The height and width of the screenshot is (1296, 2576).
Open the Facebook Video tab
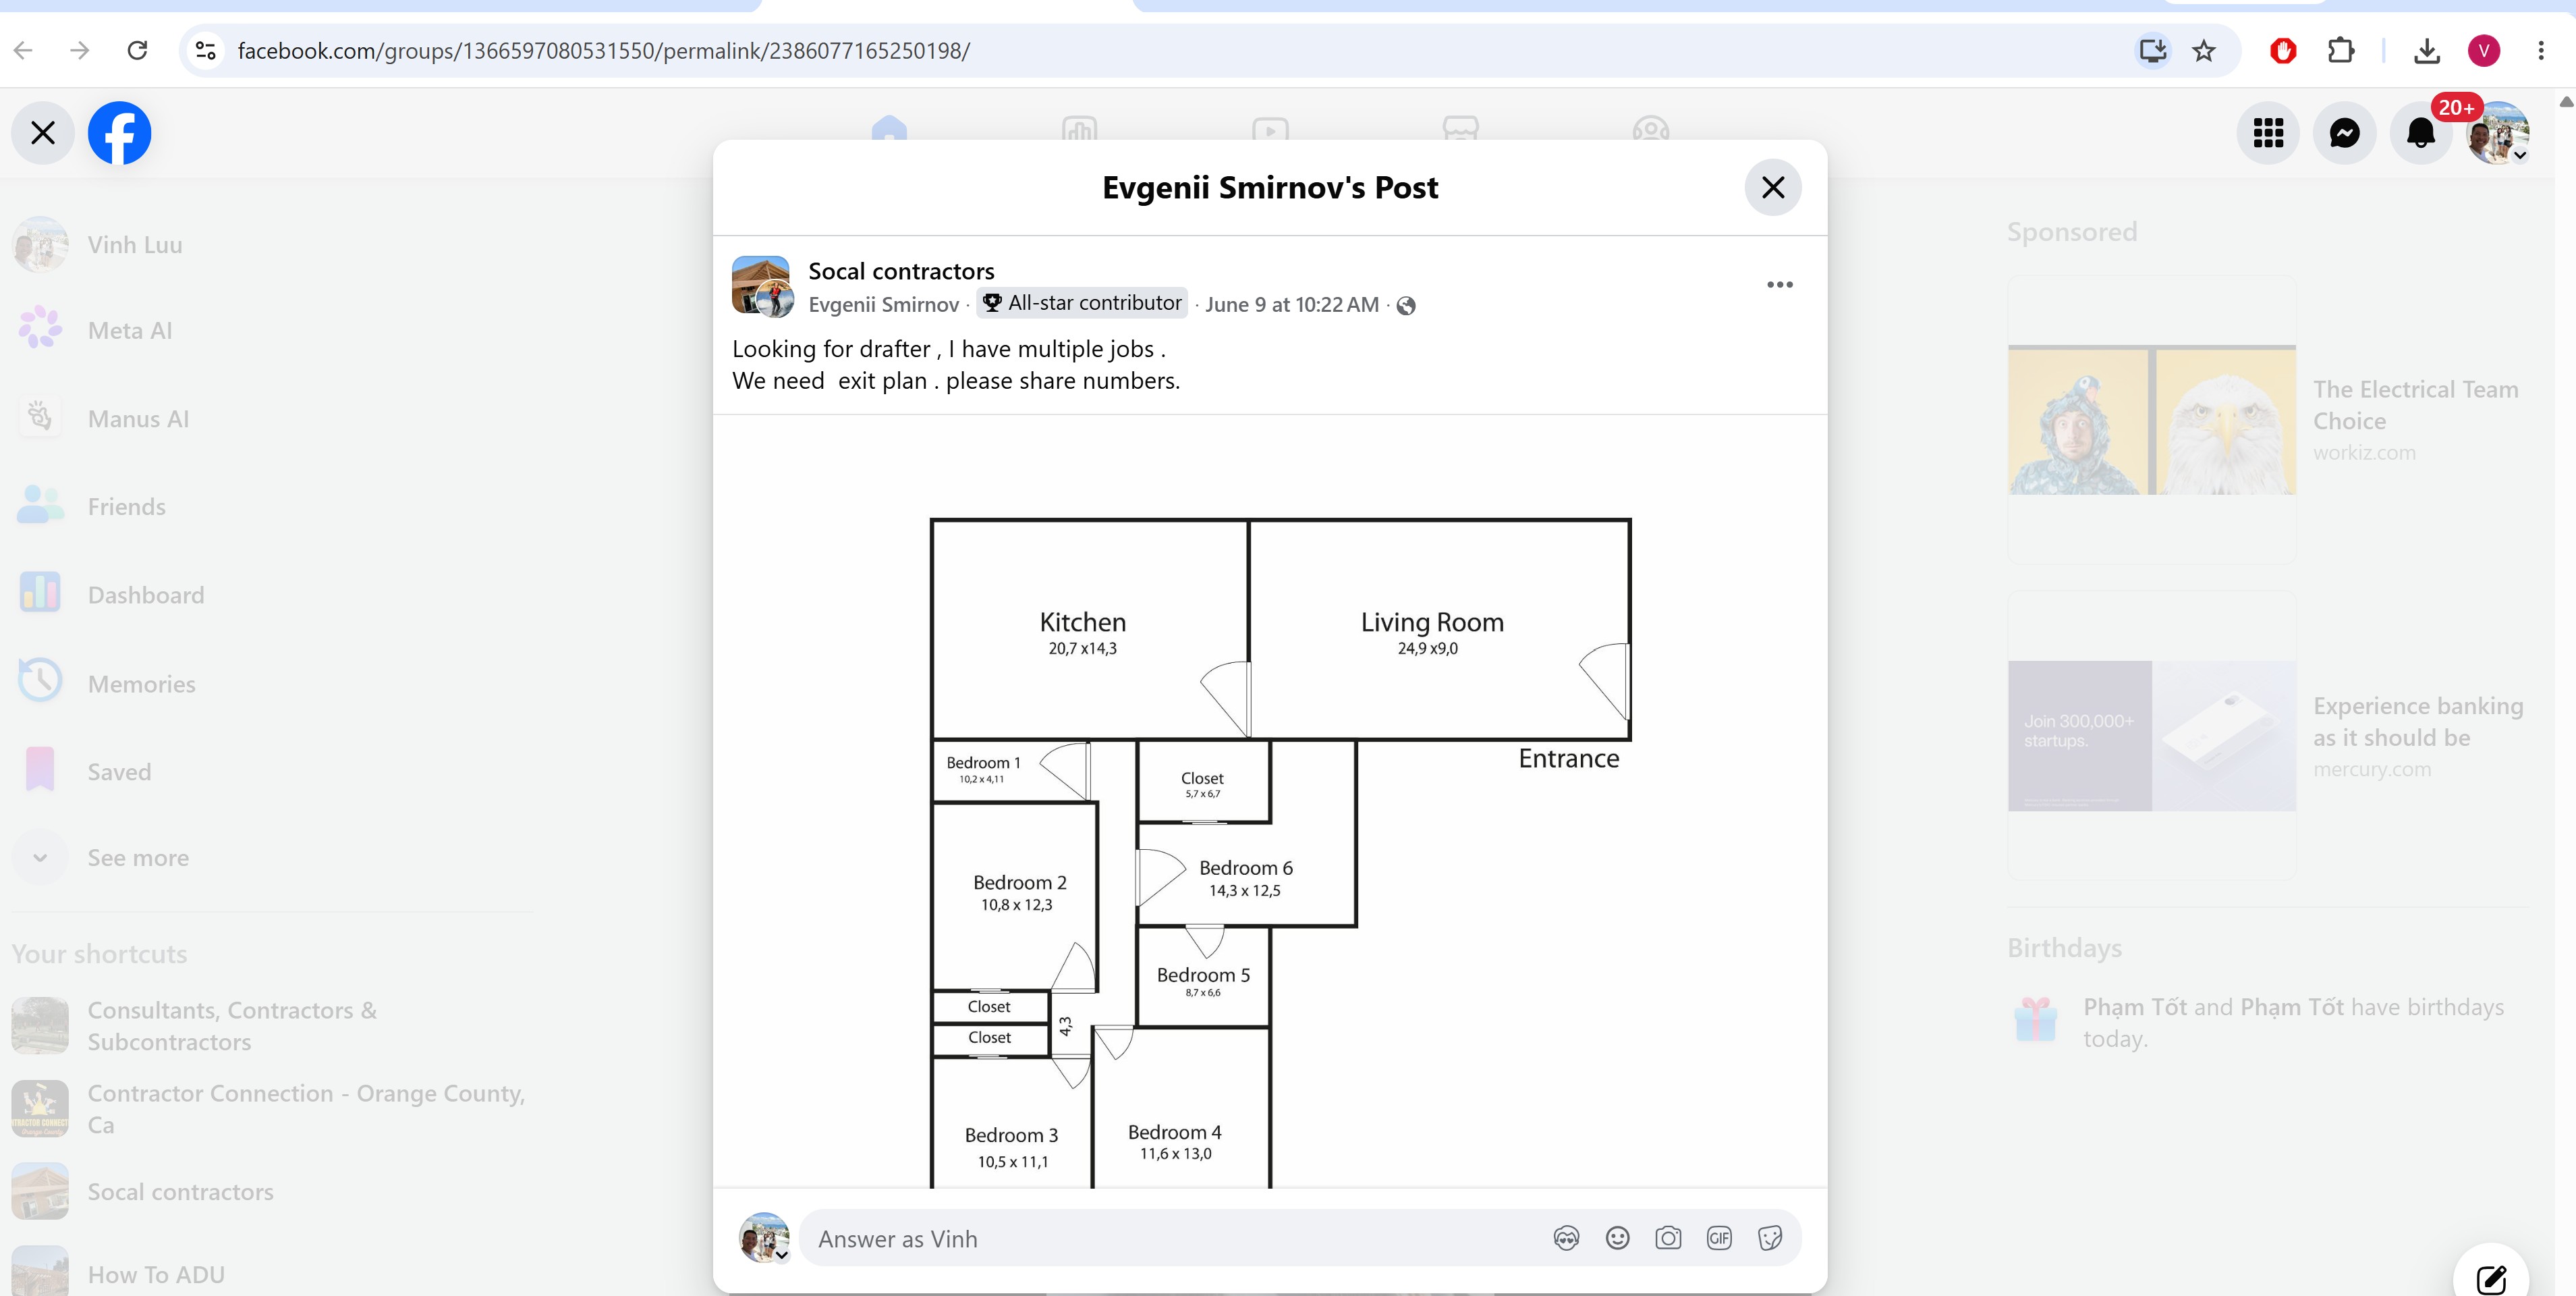coord(1270,132)
